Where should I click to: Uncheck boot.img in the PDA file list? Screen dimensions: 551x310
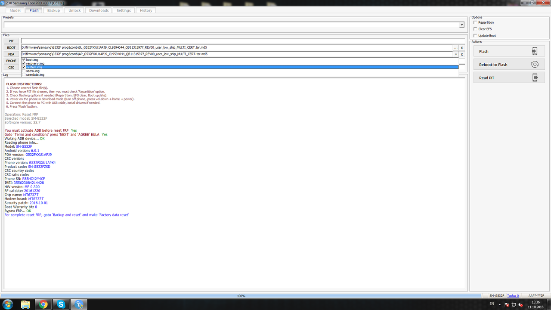point(24,59)
